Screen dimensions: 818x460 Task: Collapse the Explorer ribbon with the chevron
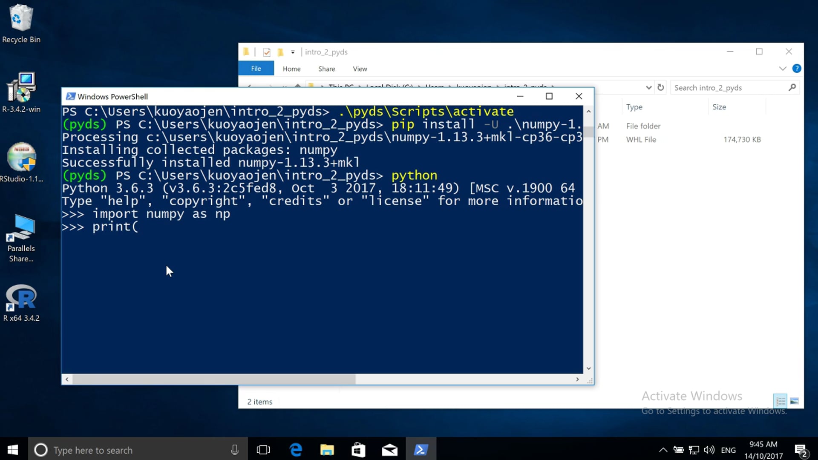[x=783, y=68]
